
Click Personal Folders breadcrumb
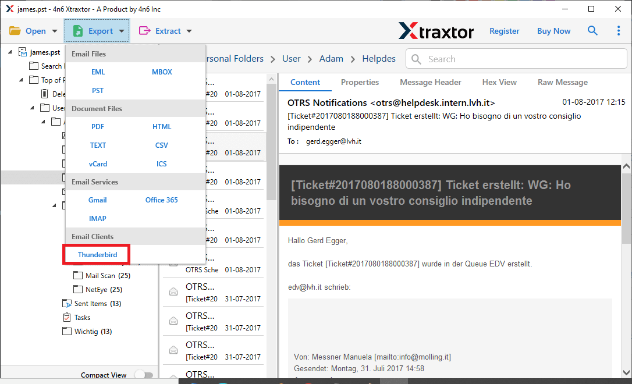click(x=235, y=59)
